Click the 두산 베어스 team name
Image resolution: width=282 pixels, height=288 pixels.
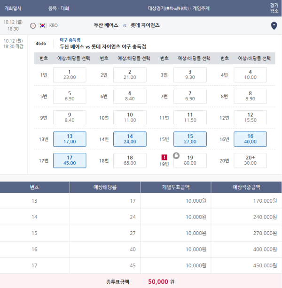106,25
